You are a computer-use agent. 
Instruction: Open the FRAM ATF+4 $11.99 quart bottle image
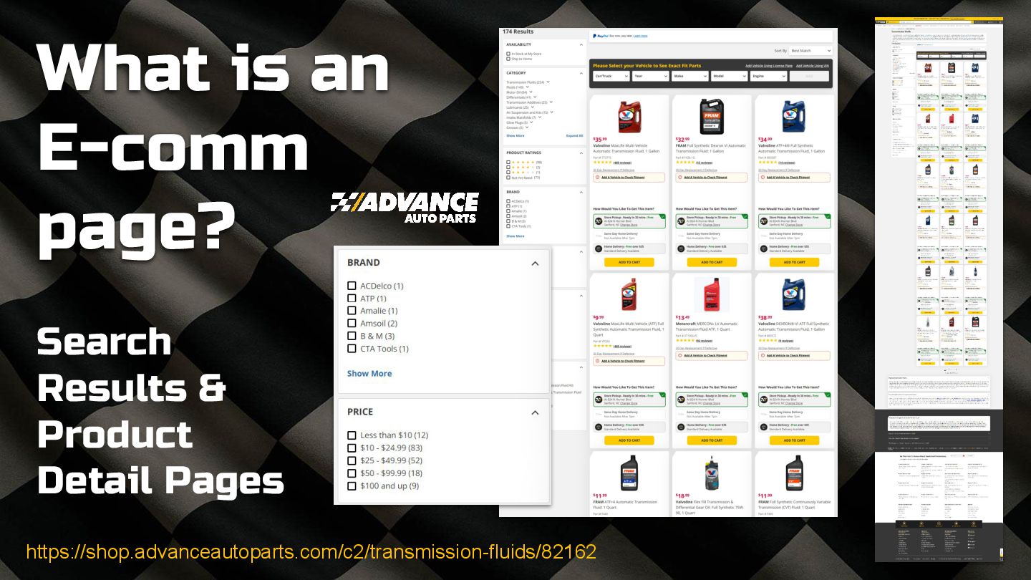[x=629, y=473]
